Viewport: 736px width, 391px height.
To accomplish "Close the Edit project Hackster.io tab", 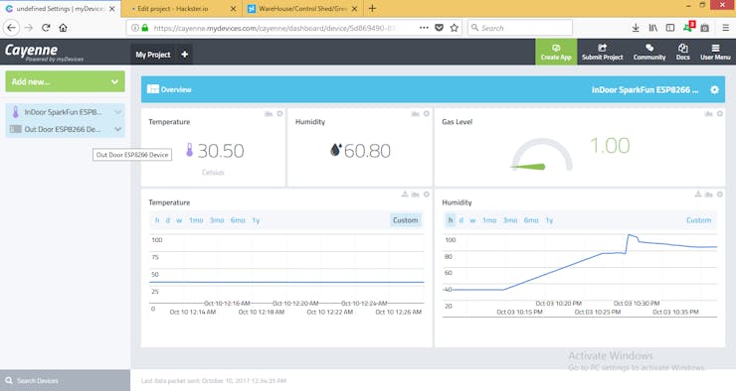I will point(234,8).
